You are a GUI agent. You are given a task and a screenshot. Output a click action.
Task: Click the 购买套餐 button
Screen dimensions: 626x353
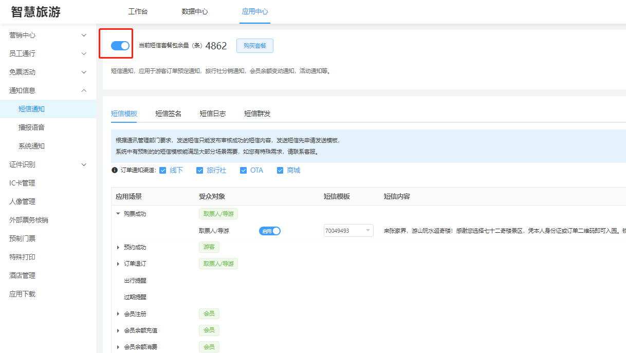pyautogui.click(x=255, y=46)
